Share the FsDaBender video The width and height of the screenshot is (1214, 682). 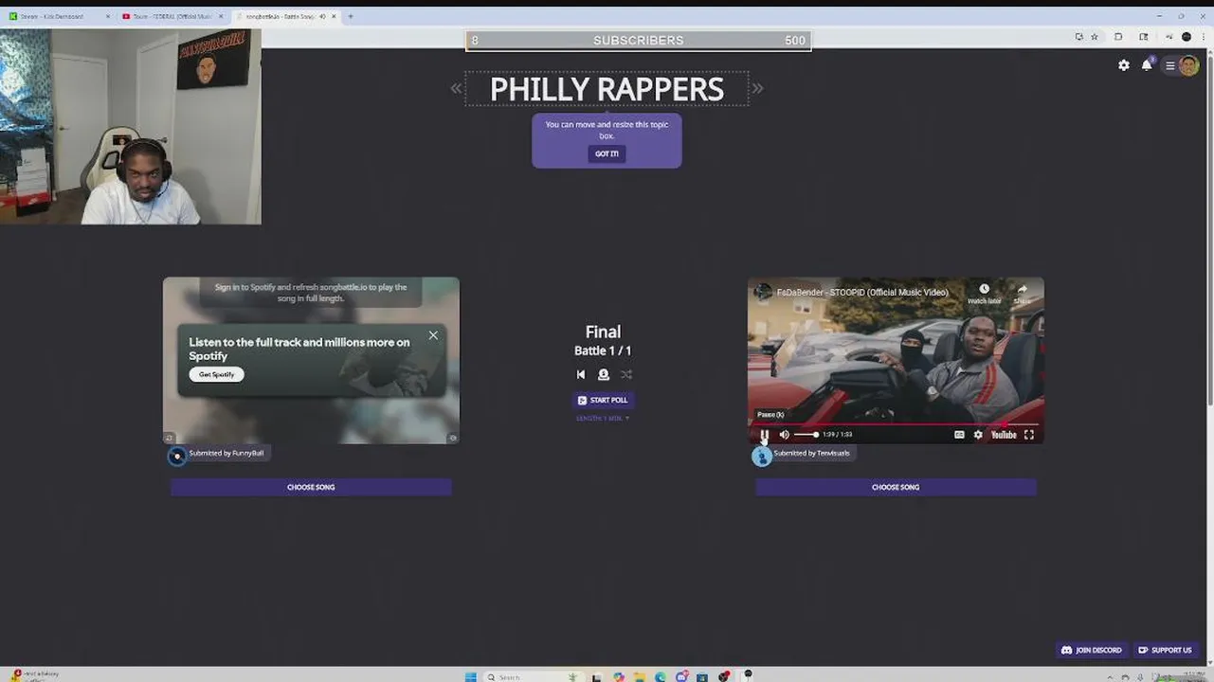(x=1023, y=294)
